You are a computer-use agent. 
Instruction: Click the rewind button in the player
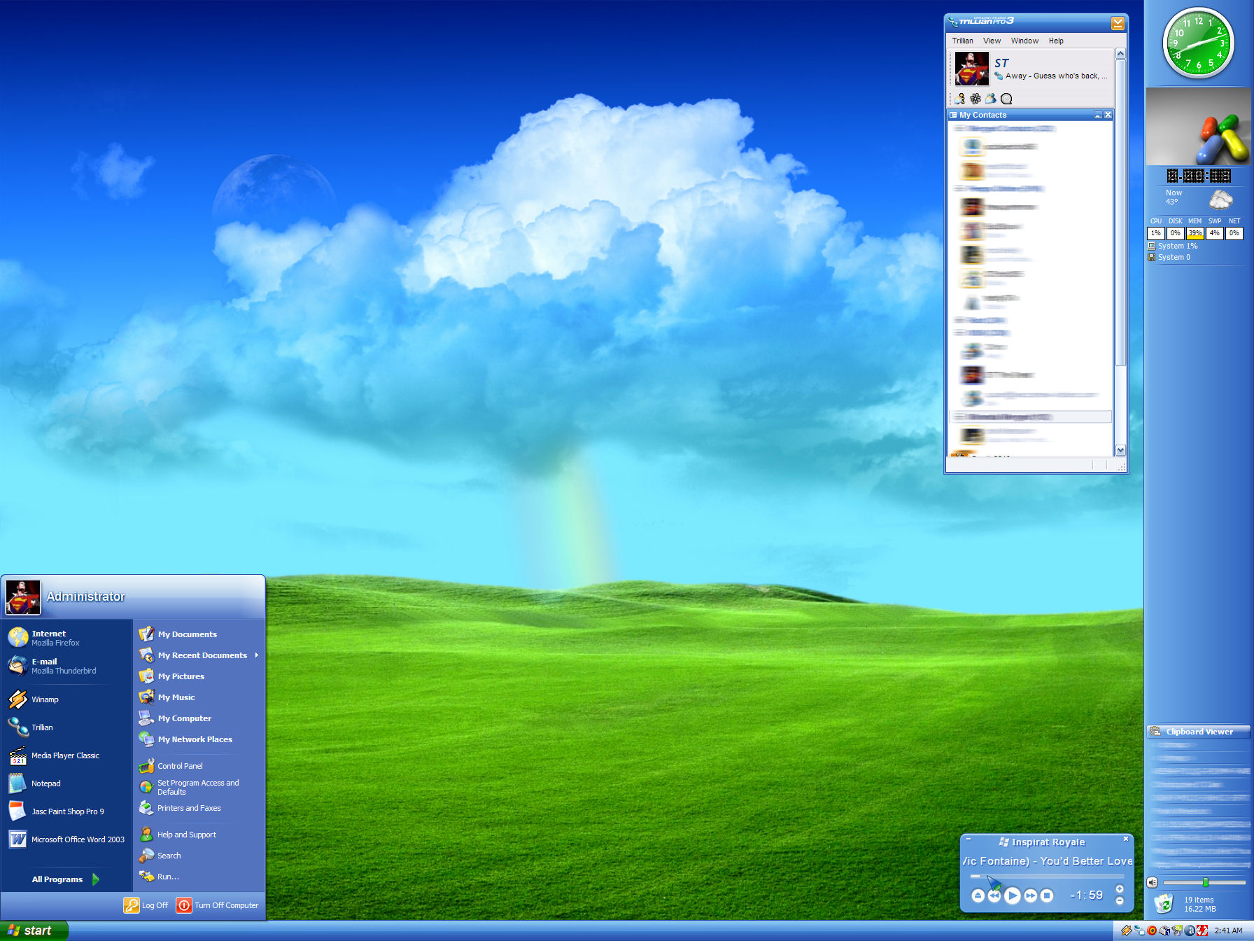[x=994, y=895]
